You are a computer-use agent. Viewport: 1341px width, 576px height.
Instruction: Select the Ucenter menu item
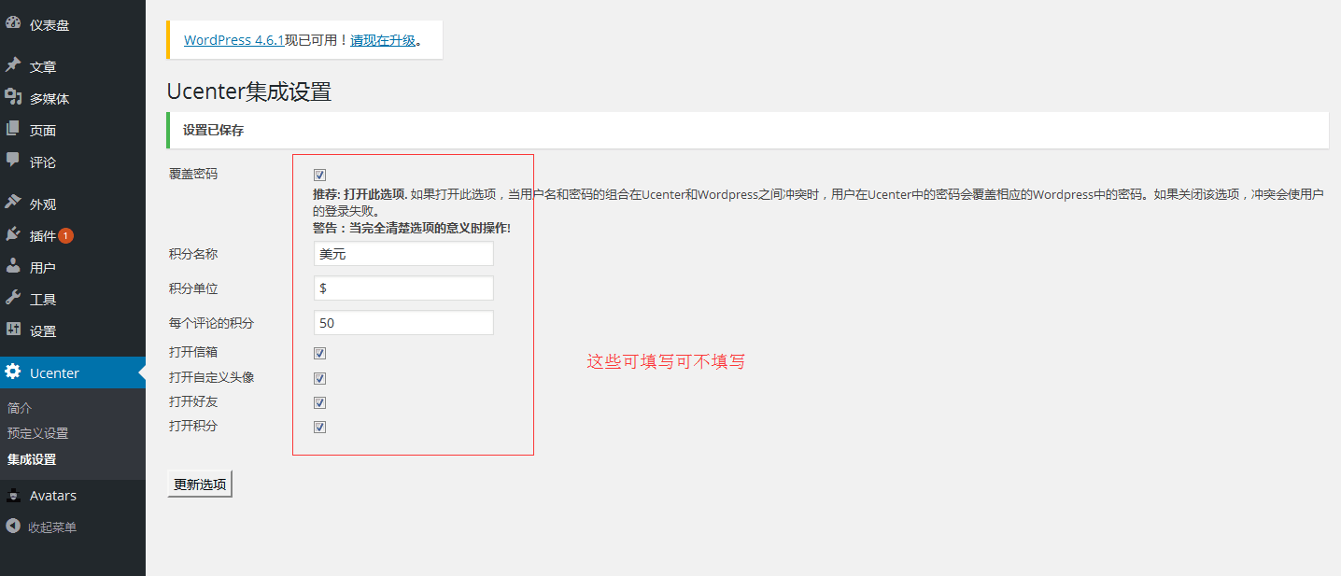pyautogui.click(x=73, y=372)
